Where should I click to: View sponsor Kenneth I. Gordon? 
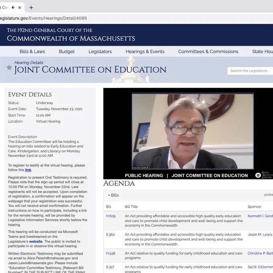[x=260, y=216]
